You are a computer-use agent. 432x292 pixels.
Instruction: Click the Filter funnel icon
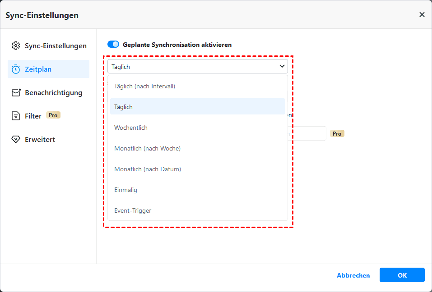click(16, 116)
